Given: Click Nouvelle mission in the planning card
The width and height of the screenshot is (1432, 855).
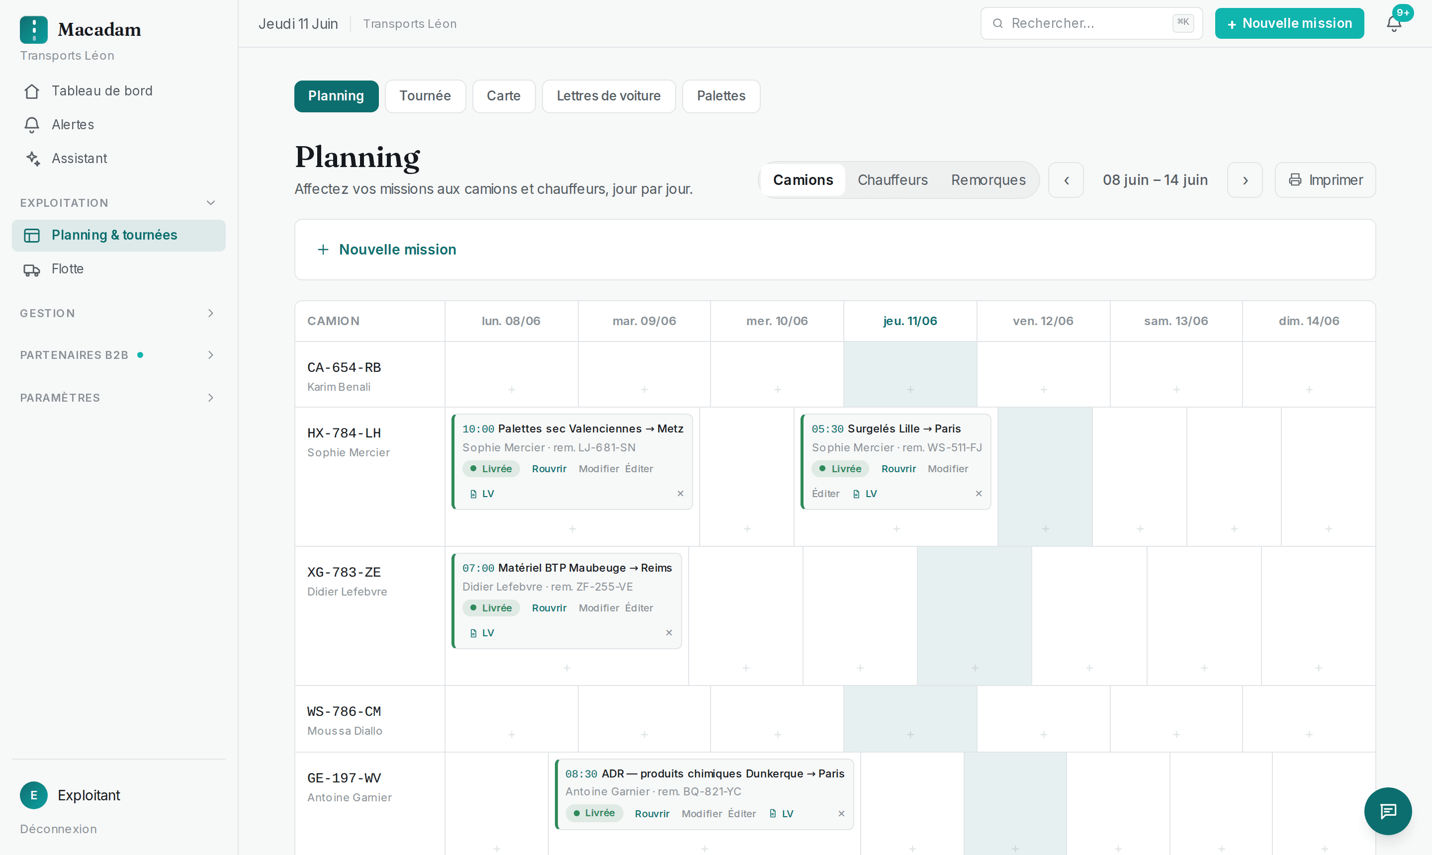Looking at the screenshot, I should [387, 250].
